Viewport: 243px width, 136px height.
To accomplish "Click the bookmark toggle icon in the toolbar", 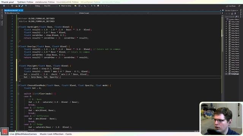I will click(98, 6).
